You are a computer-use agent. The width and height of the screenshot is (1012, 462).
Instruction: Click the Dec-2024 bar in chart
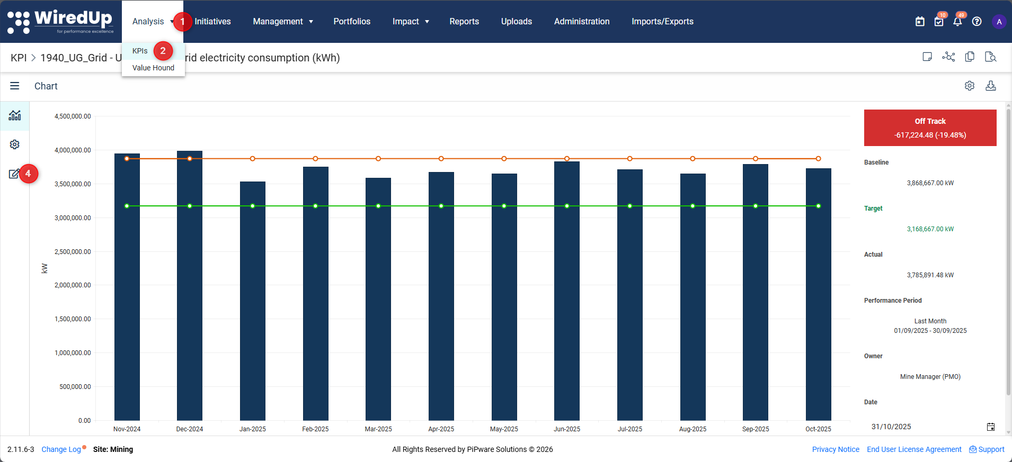coord(190,286)
